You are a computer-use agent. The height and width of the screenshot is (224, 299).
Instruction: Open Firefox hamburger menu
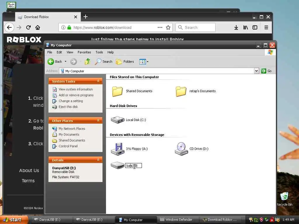[266, 27]
